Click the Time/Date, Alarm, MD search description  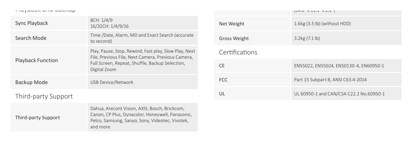[142, 38]
